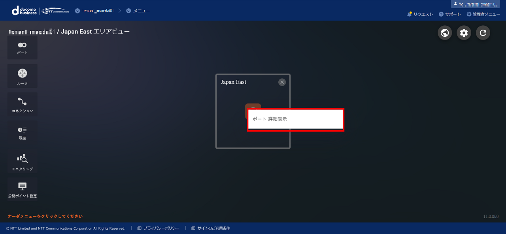Open the コネクション (Connection) sidebar menu
This screenshot has width=506, height=234.
23,104
